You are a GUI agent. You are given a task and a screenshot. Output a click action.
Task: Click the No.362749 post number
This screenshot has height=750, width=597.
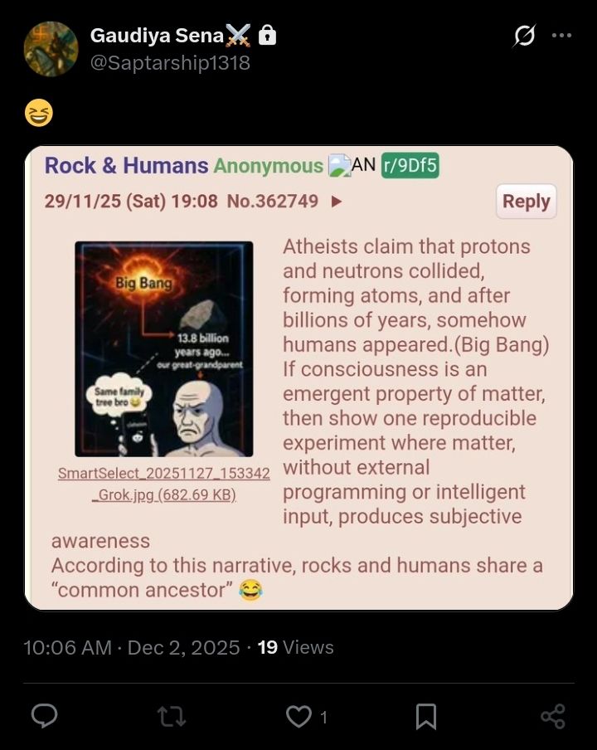[x=273, y=201]
